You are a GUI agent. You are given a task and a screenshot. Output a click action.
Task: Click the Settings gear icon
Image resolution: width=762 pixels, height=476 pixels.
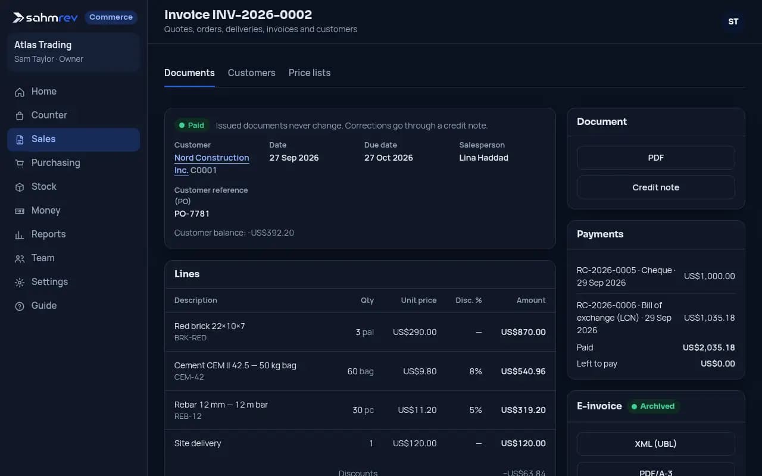pyautogui.click(x=20, y=282)
